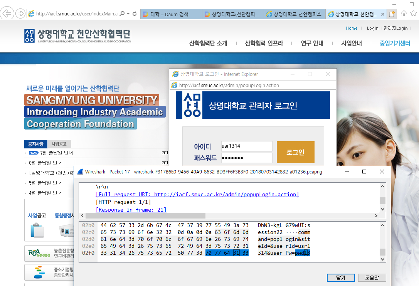Screen dimensions: 419x286
Task: Click the hex pane scroll-down arrow
Action: pos(383,259)
